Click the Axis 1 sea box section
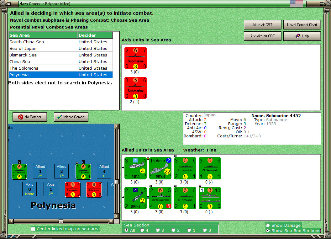Screen dimensions: 331x239 point(51,189)
